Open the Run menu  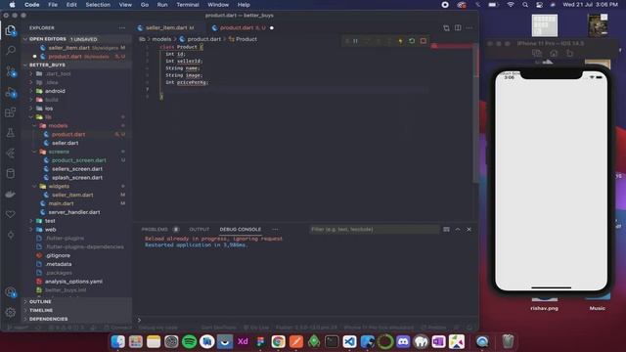click(x=162, y=5)
